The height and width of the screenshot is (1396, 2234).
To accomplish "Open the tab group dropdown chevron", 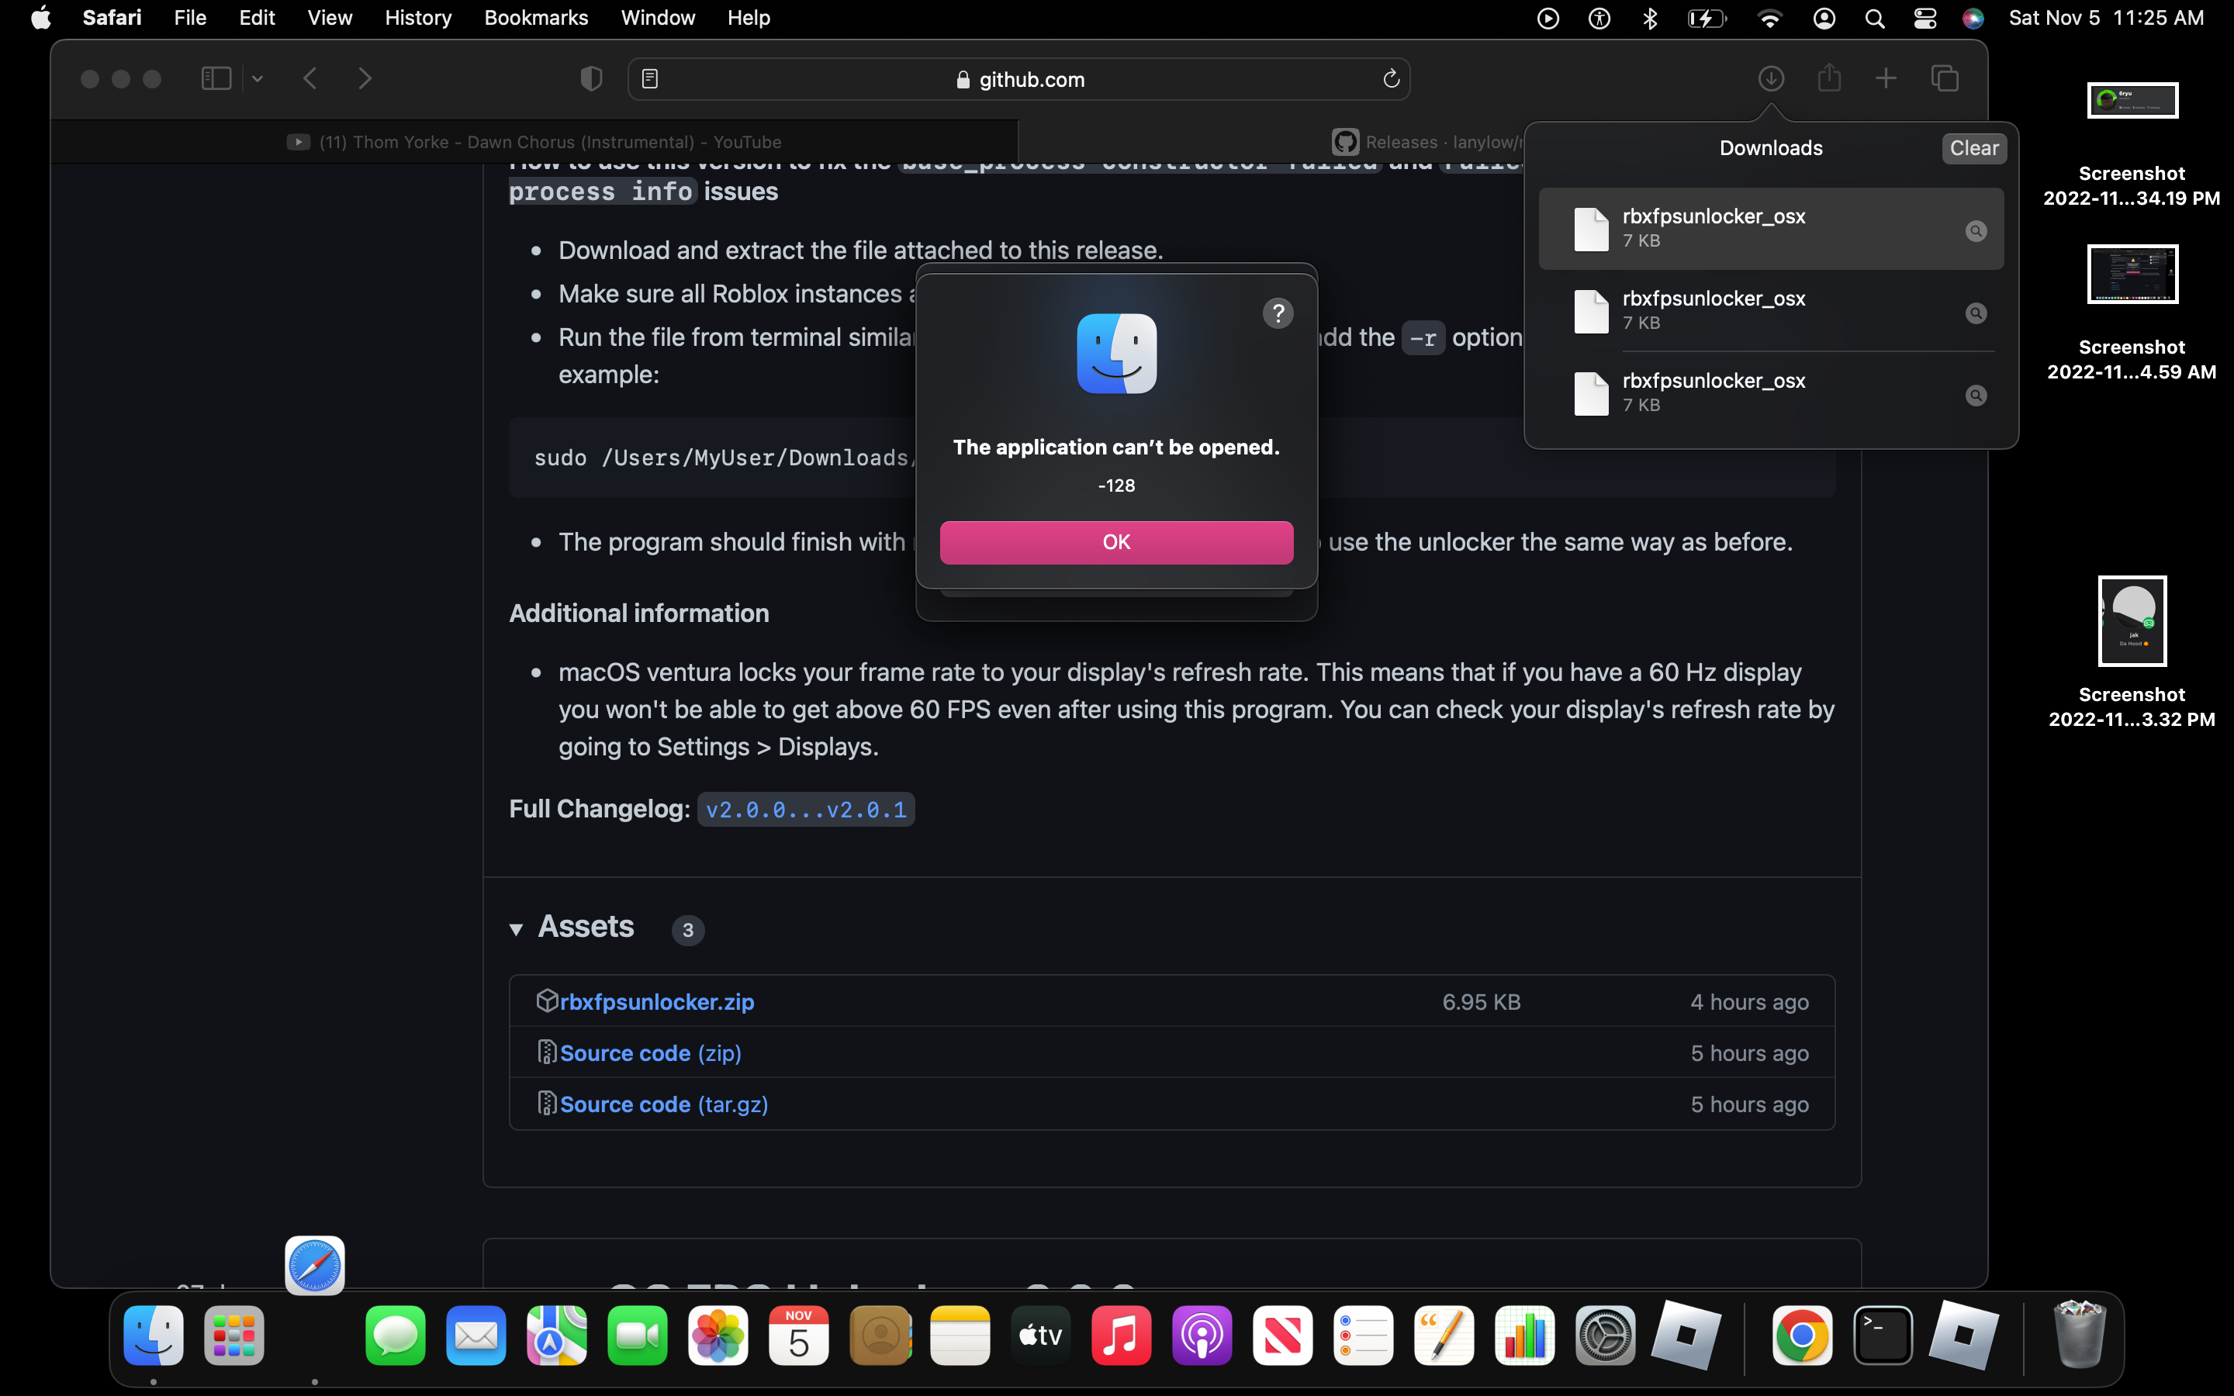I will click(256, 78).
